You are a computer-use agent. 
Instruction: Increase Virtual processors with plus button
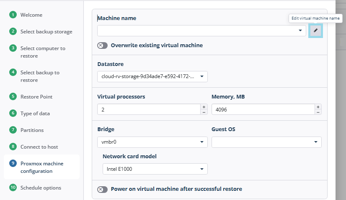(204, 107)
